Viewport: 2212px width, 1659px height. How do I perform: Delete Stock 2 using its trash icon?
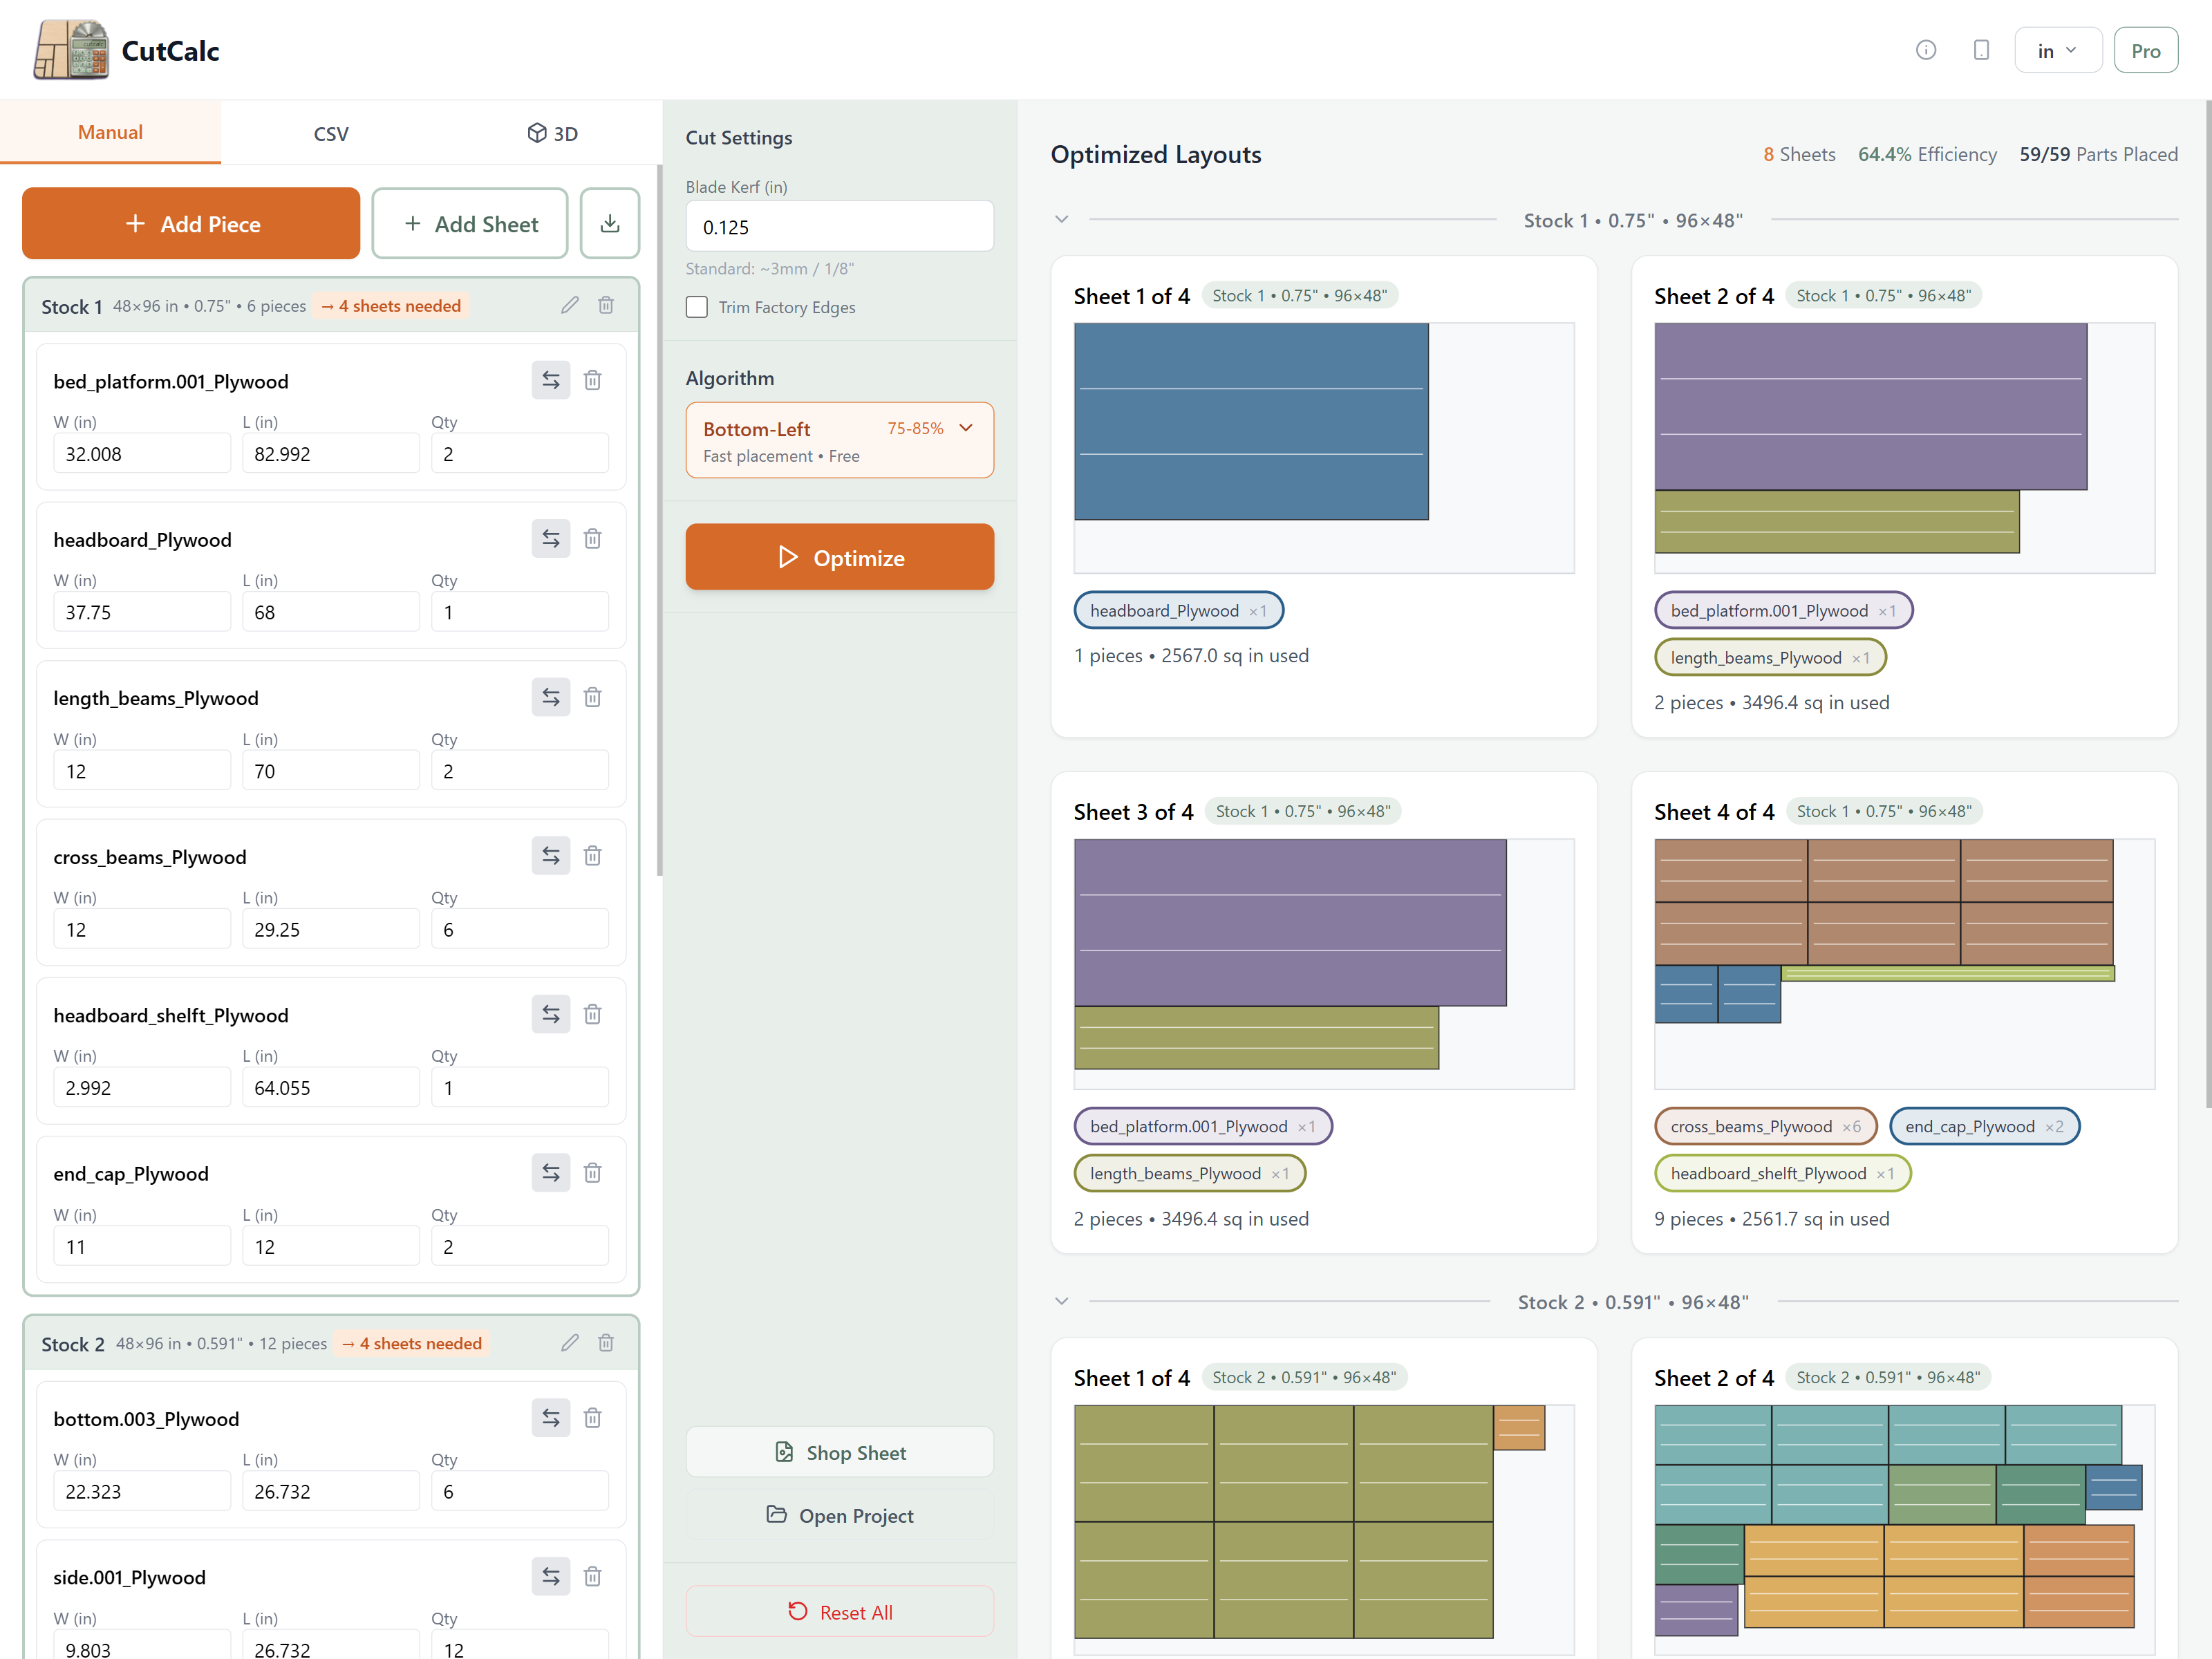click(x=605, y=1343)
